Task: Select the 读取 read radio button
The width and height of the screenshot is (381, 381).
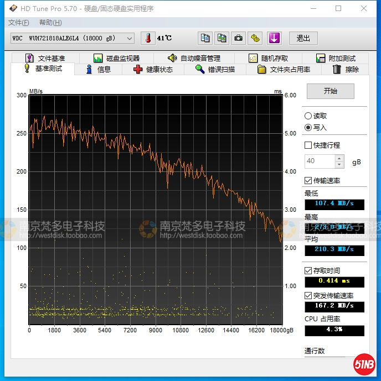Action: pyautogui.click(x=308, y=116)
